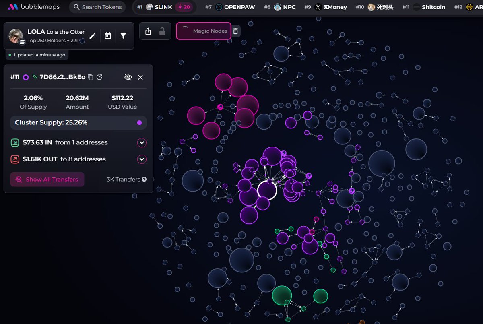The width and height of the screenshot is (483, 324).
Task: Open trending token #11 Shitcoin
Action: click(x=424, y=7)
